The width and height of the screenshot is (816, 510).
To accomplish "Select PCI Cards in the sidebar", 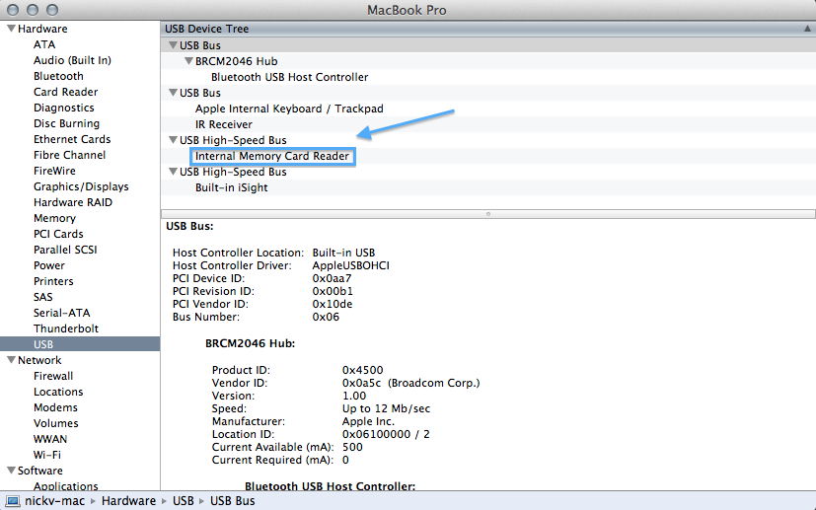I will [x=58, y=234].
